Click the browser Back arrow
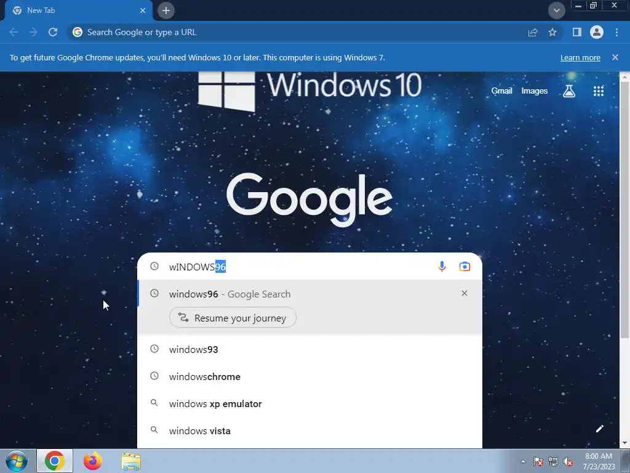The width and height of the screenshot is (630, 473). 14,32
